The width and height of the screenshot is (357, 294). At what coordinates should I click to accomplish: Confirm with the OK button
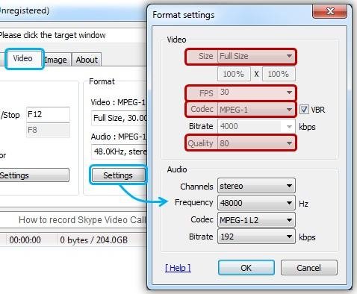246,268
